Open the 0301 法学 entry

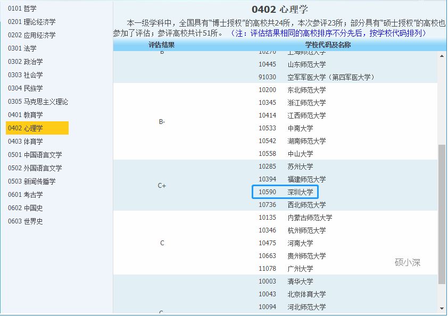[x=22, y=48]
